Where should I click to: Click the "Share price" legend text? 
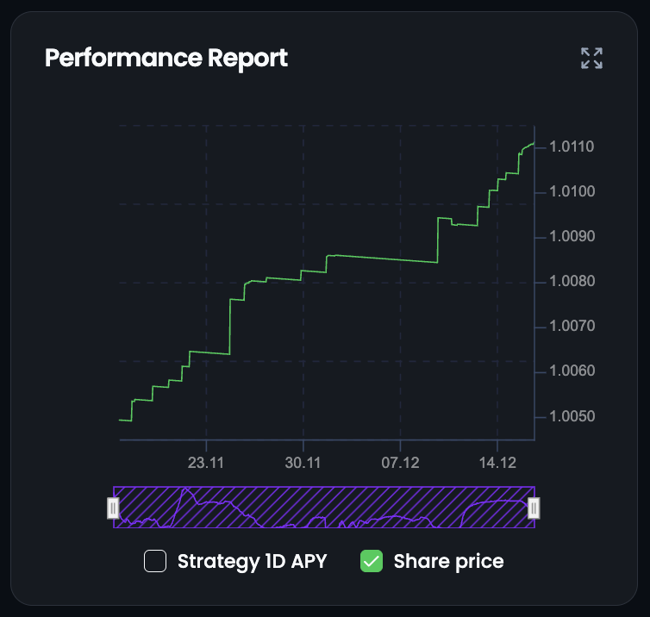448,562
